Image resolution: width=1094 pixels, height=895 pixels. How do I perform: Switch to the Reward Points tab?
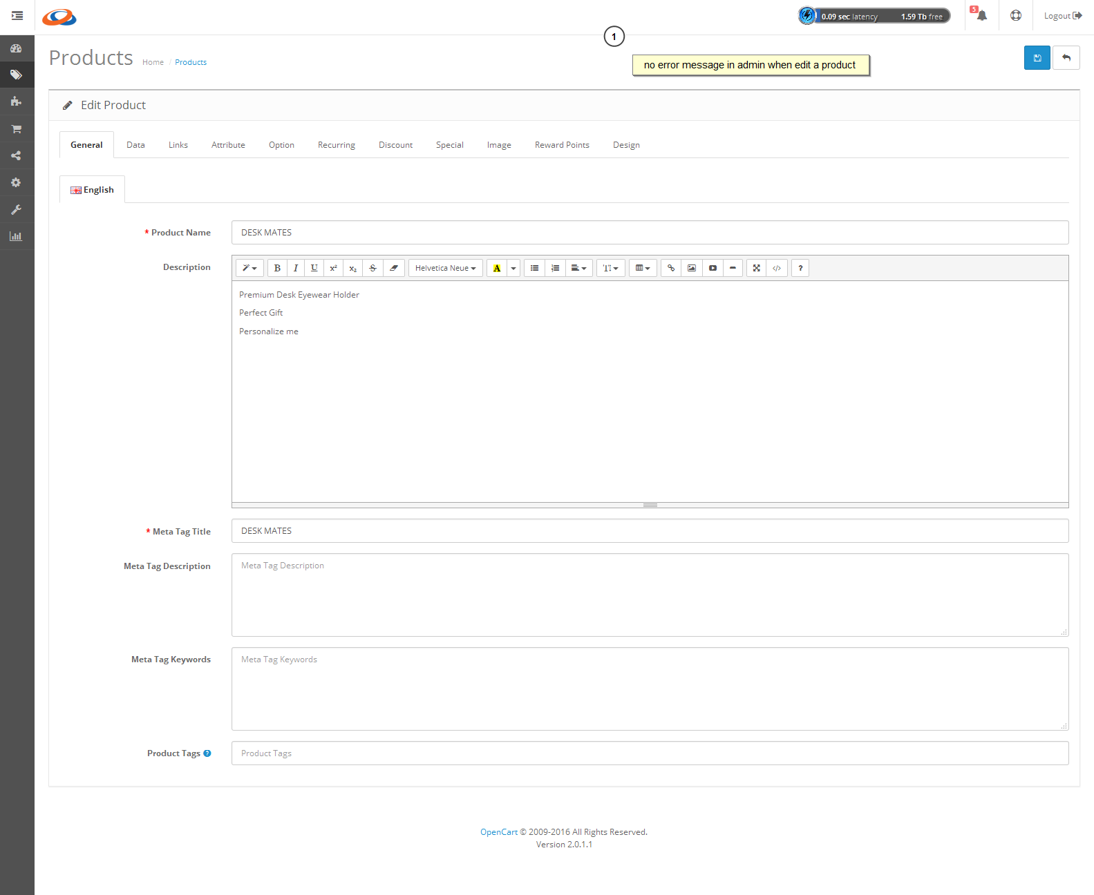tap(562, 145)
